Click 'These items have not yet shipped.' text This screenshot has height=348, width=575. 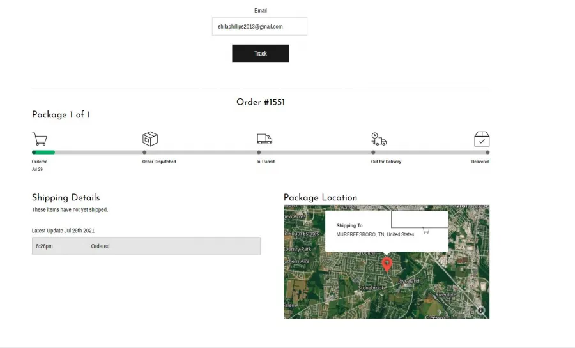70,209
